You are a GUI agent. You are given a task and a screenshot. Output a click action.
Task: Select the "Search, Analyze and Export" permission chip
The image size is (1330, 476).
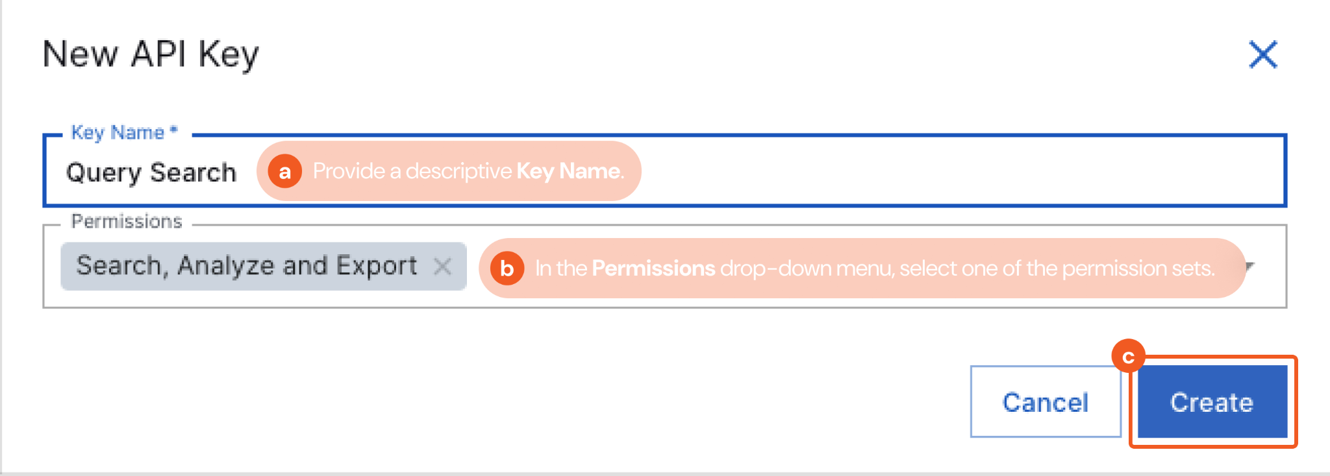[247, 266]
